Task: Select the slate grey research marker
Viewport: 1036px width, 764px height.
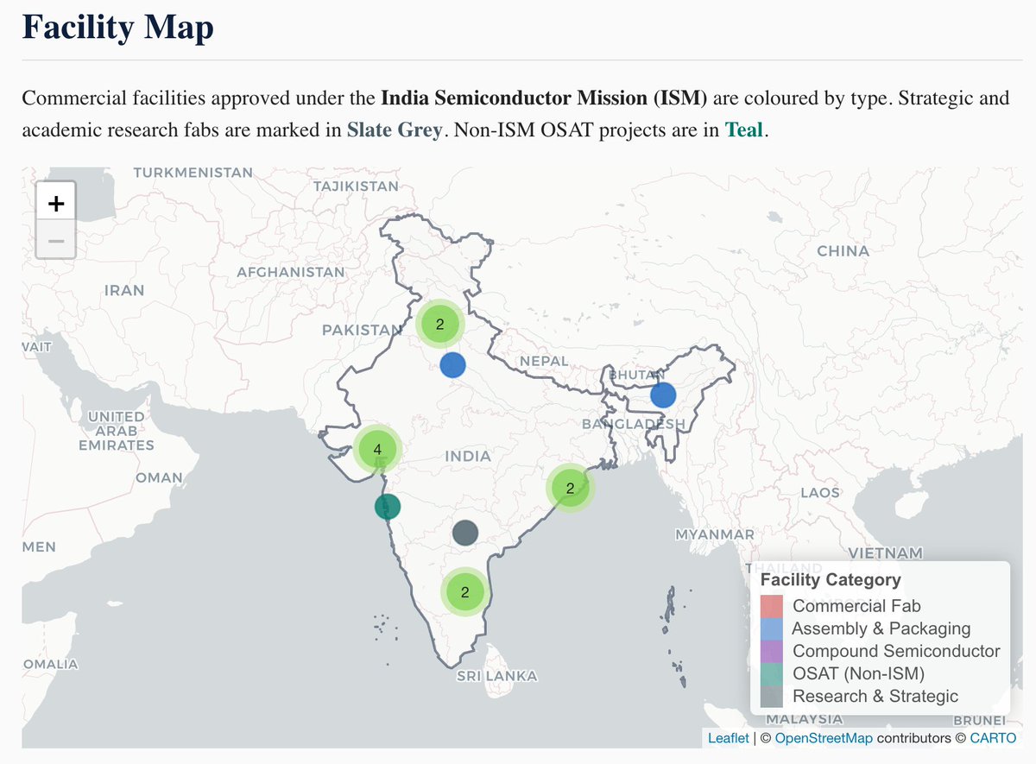Action: (465, 533)
